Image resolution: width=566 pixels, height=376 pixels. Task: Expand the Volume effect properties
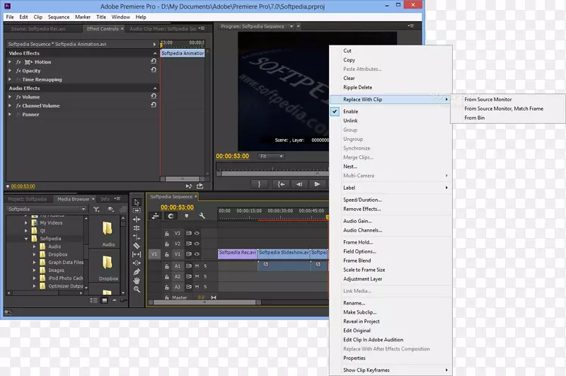pos(10,97)
